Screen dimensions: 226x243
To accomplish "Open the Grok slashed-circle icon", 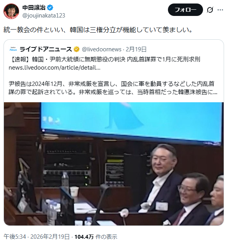I will pyautogui.click(x=210, y=10).
